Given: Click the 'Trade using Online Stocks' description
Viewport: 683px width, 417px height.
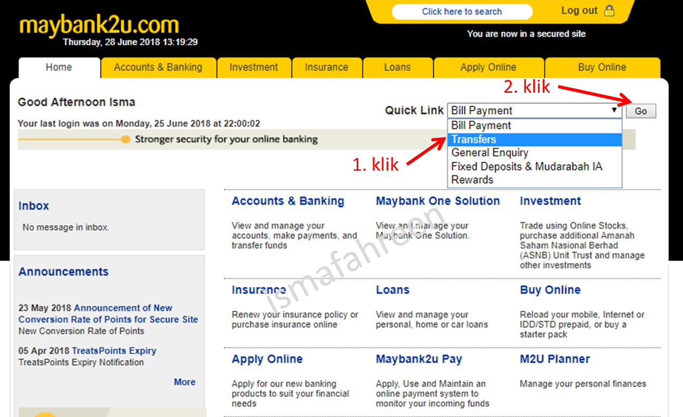Looking at the screenshot, I should click(x=582, y=245).
